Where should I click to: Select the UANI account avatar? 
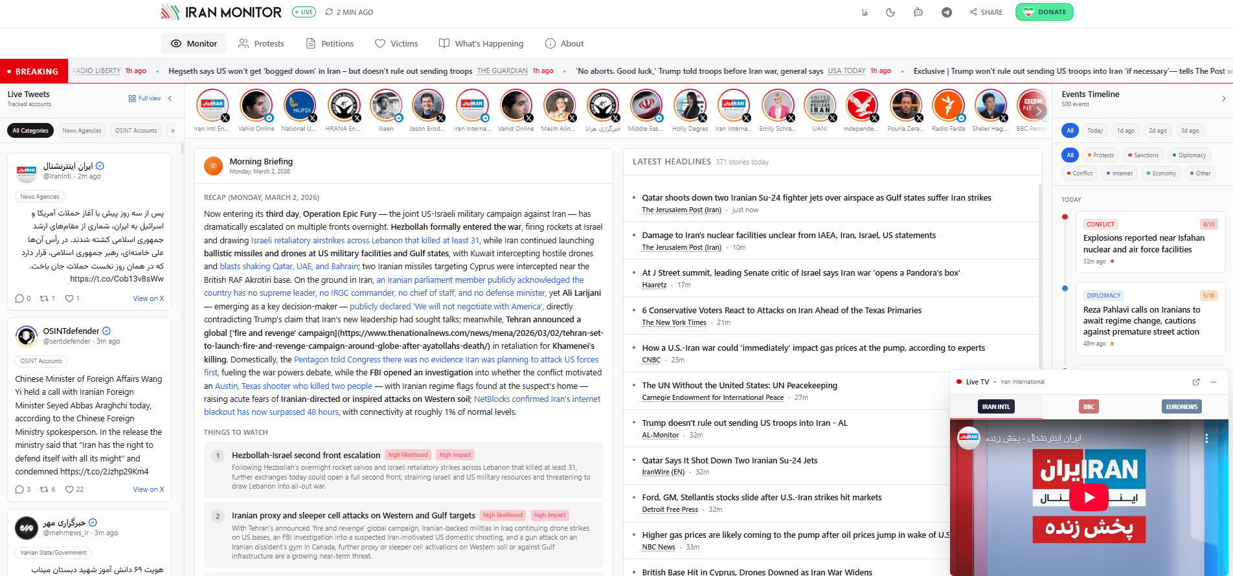(x=820, y=105)
